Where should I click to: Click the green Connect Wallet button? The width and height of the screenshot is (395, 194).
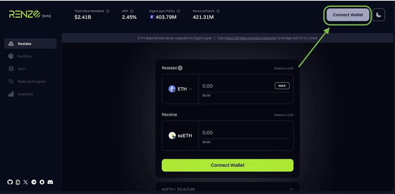(x=227, y=165)
